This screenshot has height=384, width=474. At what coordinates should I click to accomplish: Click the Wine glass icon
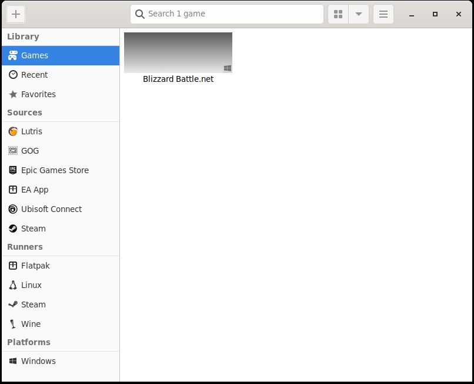pos(12,324)
